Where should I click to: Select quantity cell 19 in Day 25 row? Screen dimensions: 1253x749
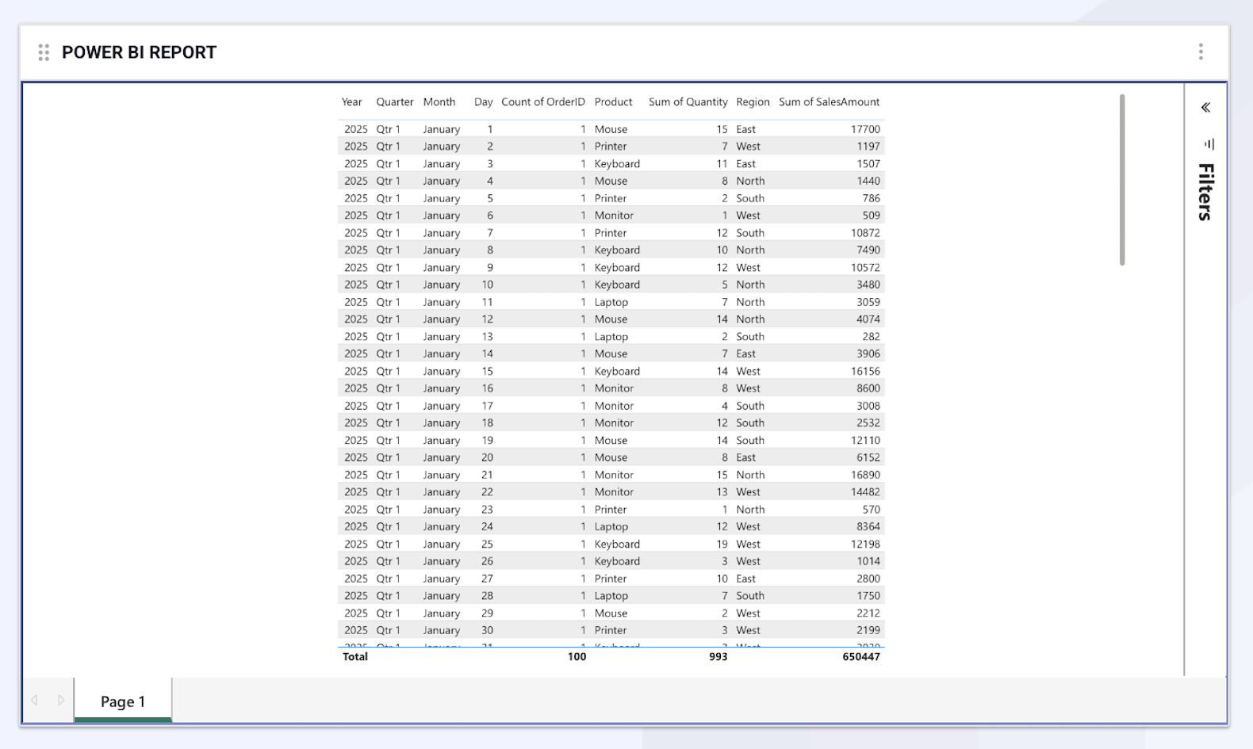[x=722, y=545]
